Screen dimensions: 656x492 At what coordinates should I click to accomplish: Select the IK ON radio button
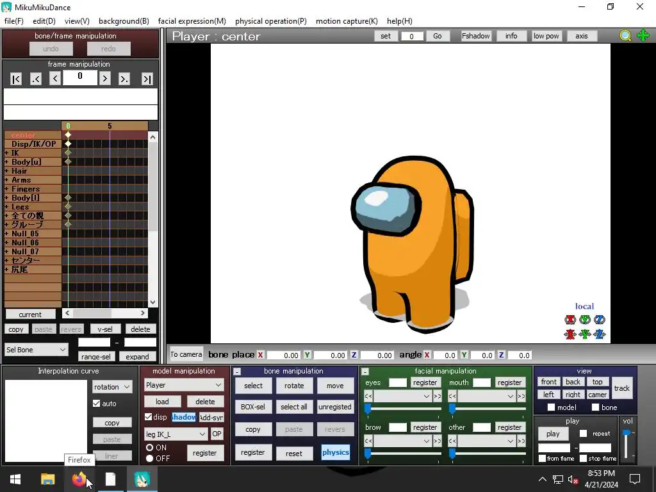tap(149, 447)
